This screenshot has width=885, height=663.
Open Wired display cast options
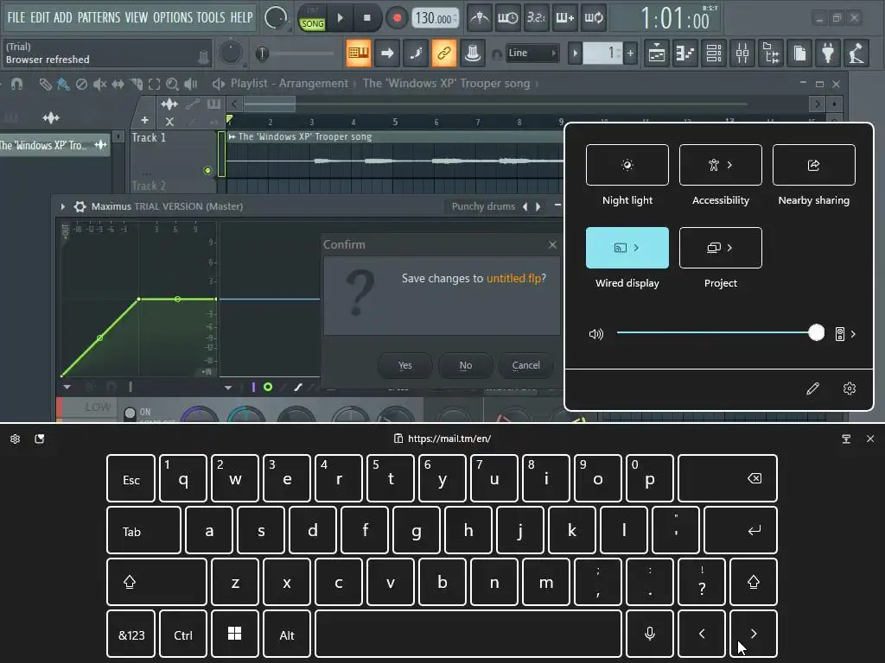627,248
